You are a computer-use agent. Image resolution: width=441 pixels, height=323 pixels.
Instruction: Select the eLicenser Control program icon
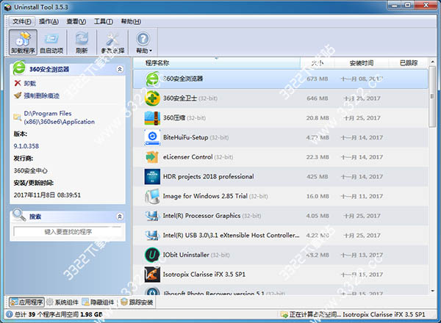click(152, 157)
